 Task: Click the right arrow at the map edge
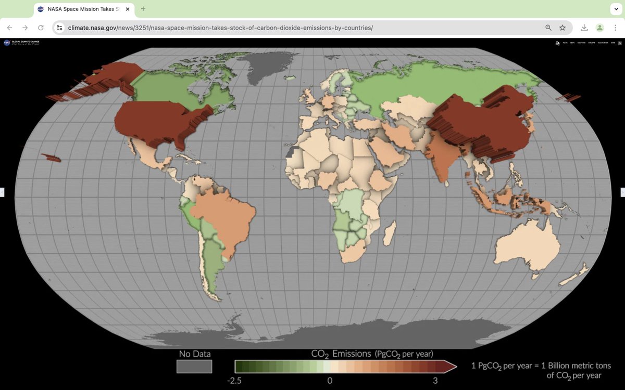point(622,192)
